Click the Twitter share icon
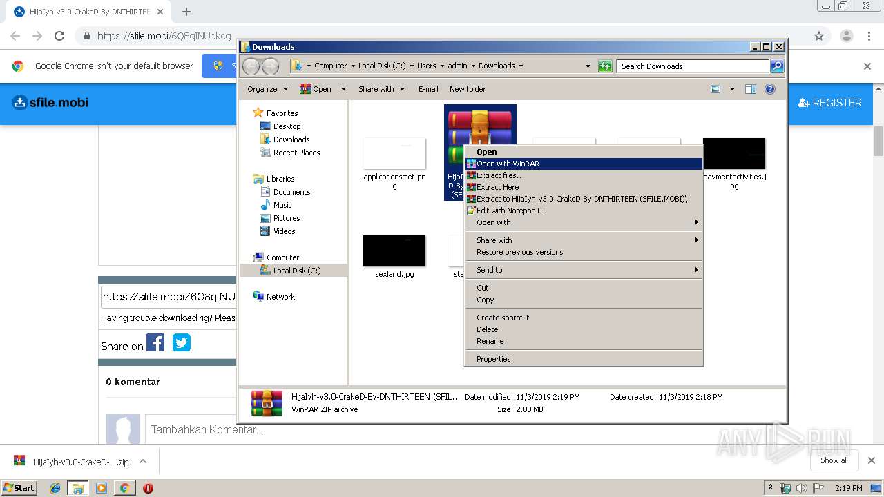 pyautogui.click(x=182, y=342)
